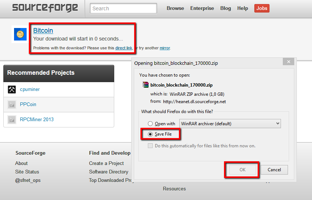Screen dimensions: 312x200
Task: Select the Open with radio button
Action: (150, 124)
